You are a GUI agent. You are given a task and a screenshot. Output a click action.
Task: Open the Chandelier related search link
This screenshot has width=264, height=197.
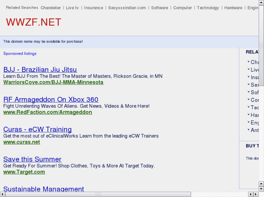click(51, 8)
